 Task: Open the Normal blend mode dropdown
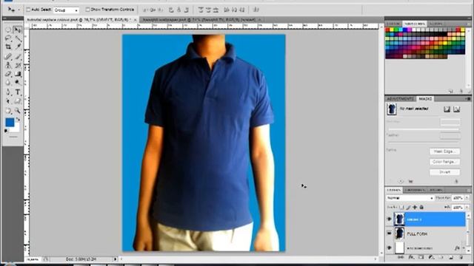click(x=410, y=198)
